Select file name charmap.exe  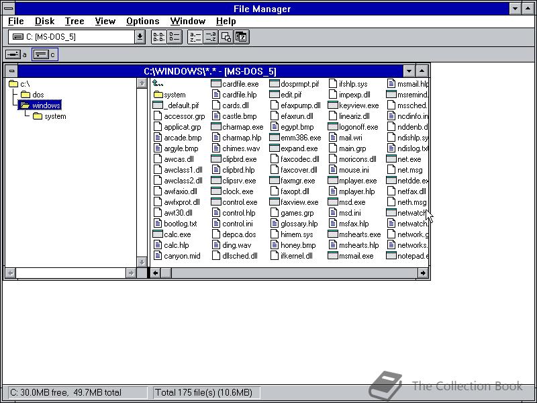click(243, 127)
